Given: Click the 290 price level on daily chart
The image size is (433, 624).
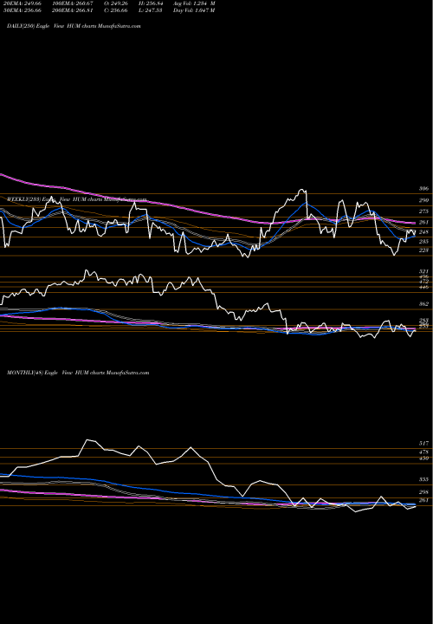Looking at the screenshot, I should point(423,200).
